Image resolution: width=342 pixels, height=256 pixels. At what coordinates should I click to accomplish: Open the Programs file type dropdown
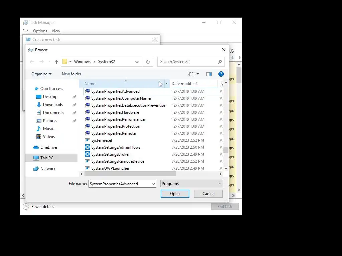tap(191, 184)
